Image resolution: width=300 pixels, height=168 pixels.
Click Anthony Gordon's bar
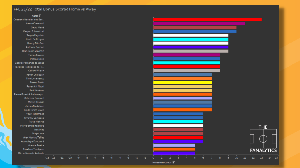point(191,47)
